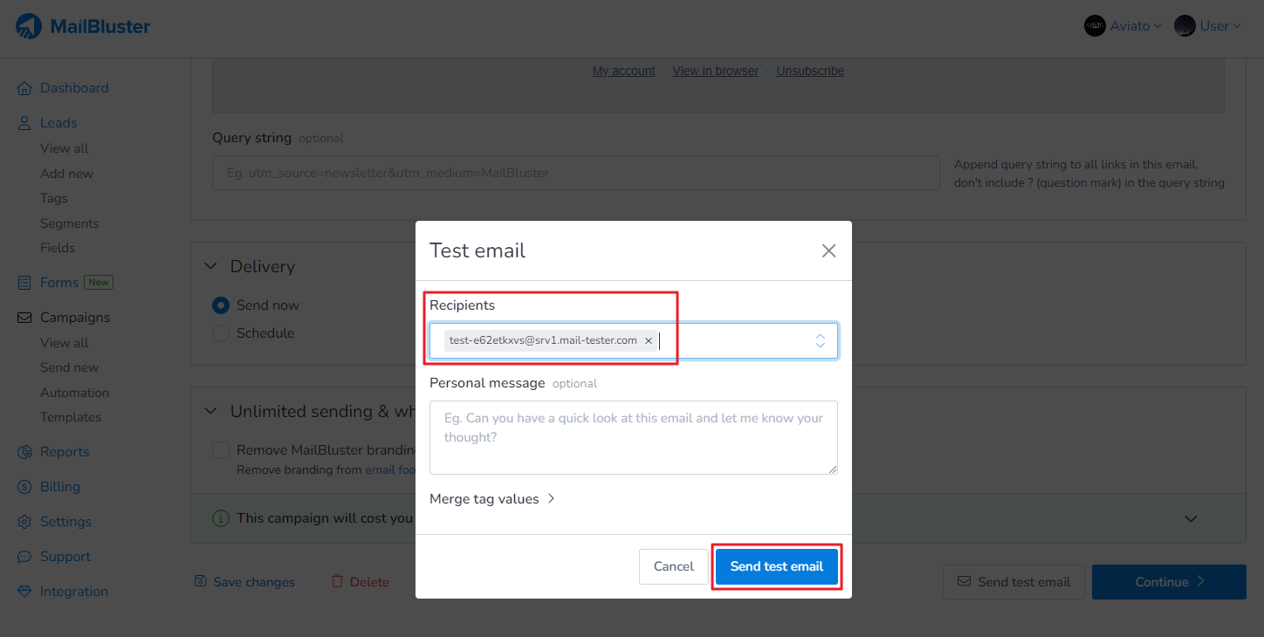Expand the campaign cost details chevron
Image resolution: width=1264 pixels, height=637 pixels.
(x=1190, y=518)
